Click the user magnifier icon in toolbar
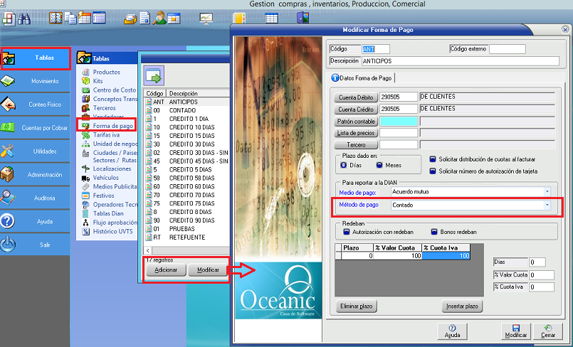The image size is (573, 347). [161, 18]
